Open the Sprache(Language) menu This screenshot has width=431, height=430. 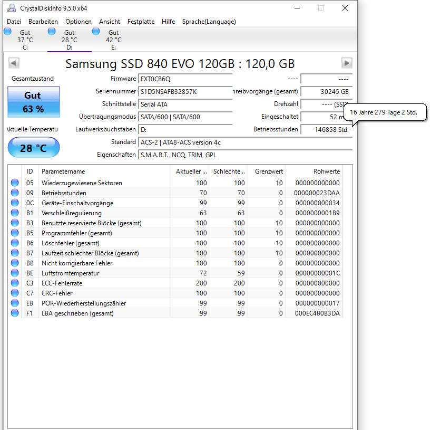[209, 22]
